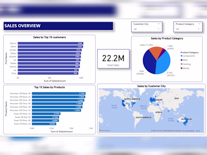Select the Dalton bar in top customers

coord(51,47)
